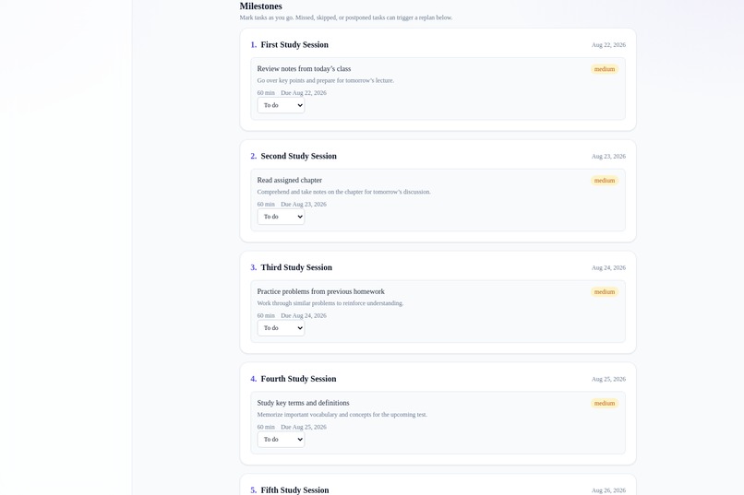744x495 pixels.
Task: Select the 'Review notes from today's class' title
Action: coord(304,69)
